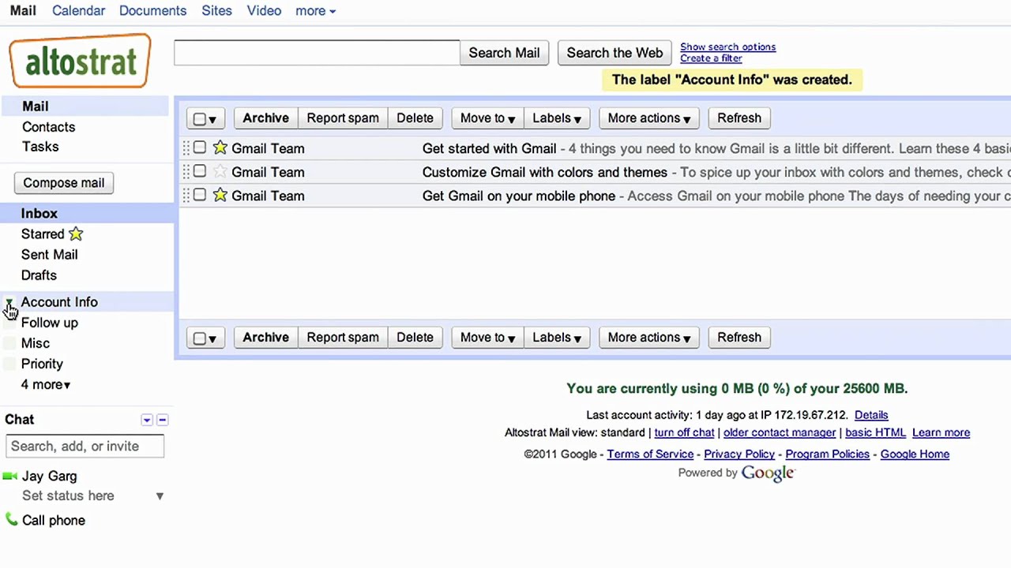
Task: Click Create a filter link
Action: point(711,58)
